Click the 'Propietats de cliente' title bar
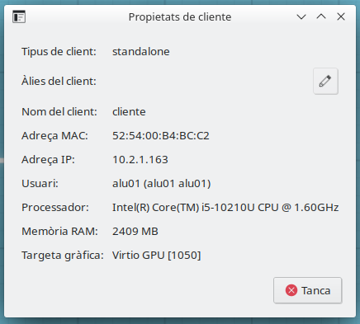 tap(180, 16)
